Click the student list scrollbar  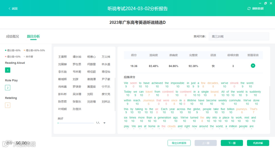[x=115, y=94]
